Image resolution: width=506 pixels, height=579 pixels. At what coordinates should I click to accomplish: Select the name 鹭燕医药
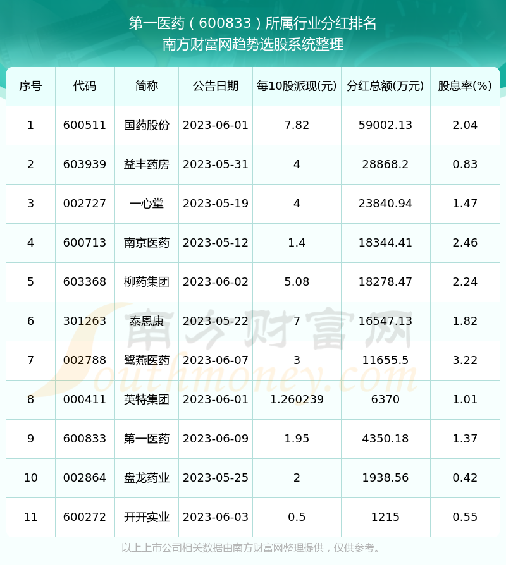point(146,360)
